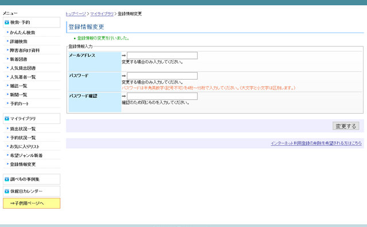Open the インターネット利用登録の削除 link
Image resolution: width=367 pixels, height=227 pixels.
click(x=316, y=143)
